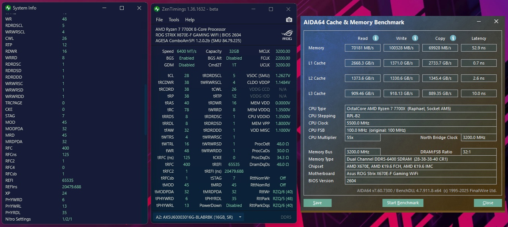The height and width of the screenshot is (227, 508).
Task: Click the info icon next to Read
Action: (x=376, y=38)
